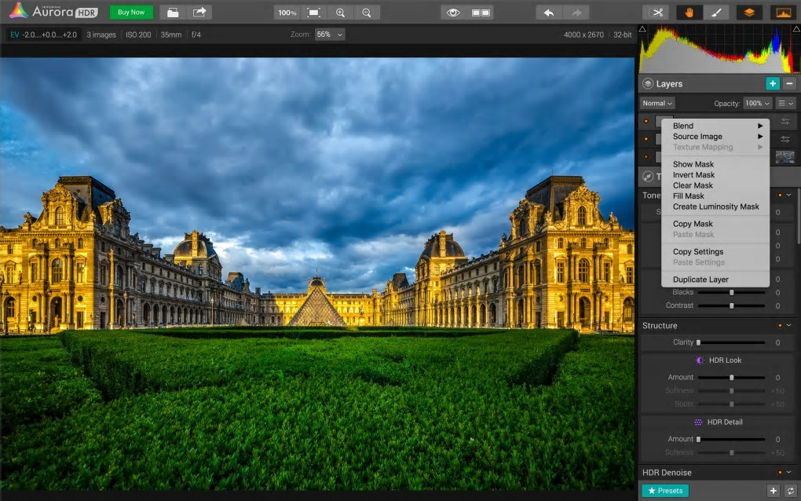Zoom in using the plus magnifier

pyautogui.click(x=340, y=13)
